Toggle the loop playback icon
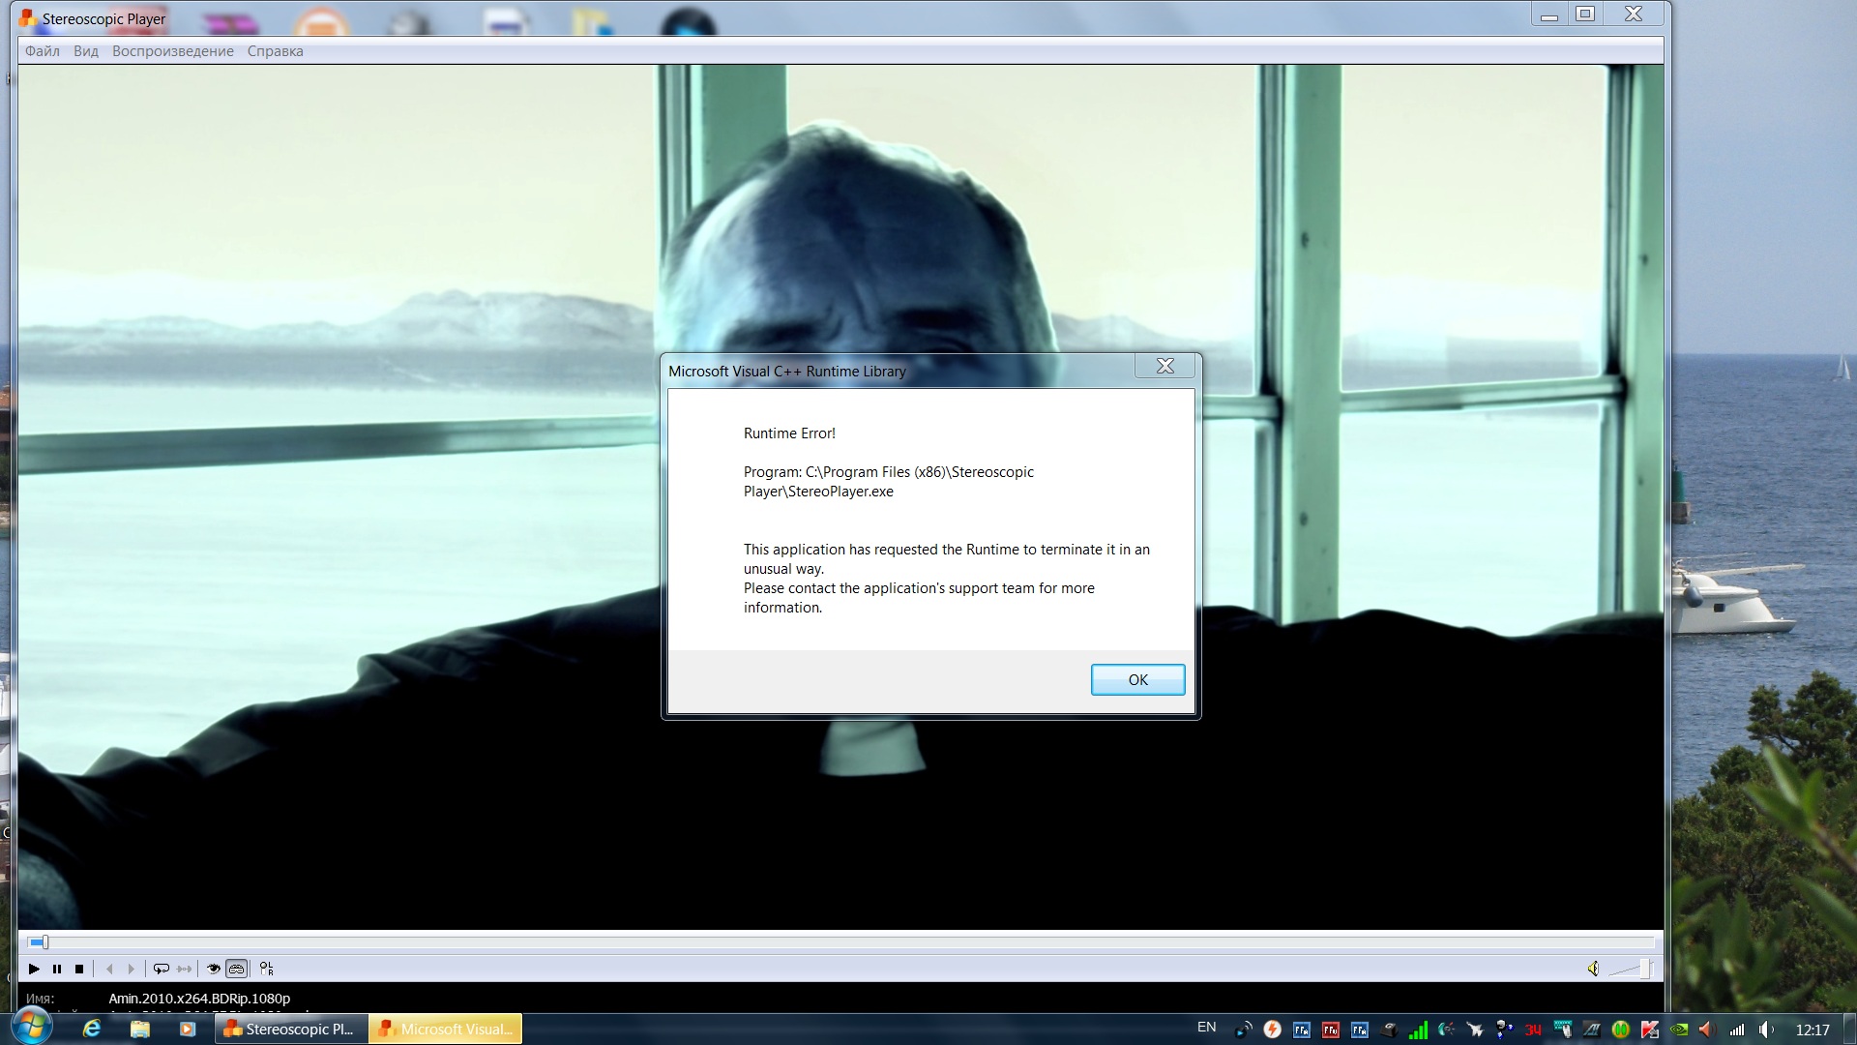The image size is (1857, 1045). click(162, 969)
